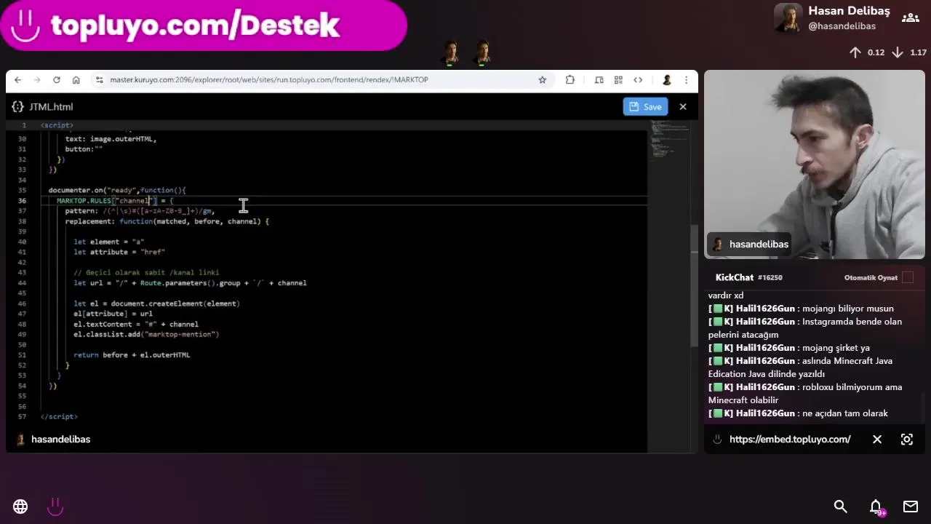Screen dimensions: 931x524
Task: Open the browser three-dot menu
Action: 686,80
